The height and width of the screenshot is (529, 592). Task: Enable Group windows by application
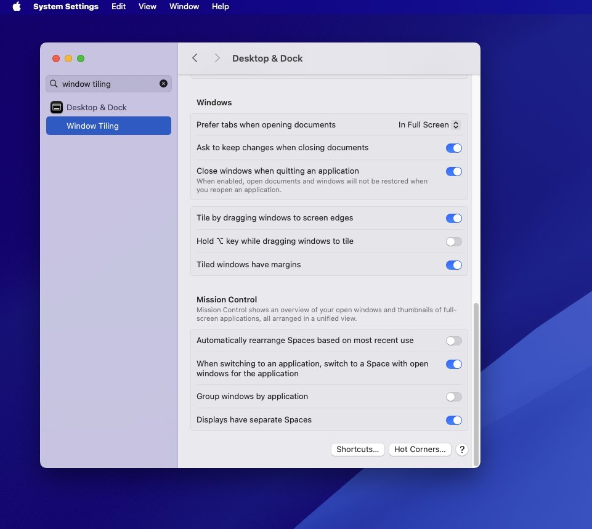[454, 397]
